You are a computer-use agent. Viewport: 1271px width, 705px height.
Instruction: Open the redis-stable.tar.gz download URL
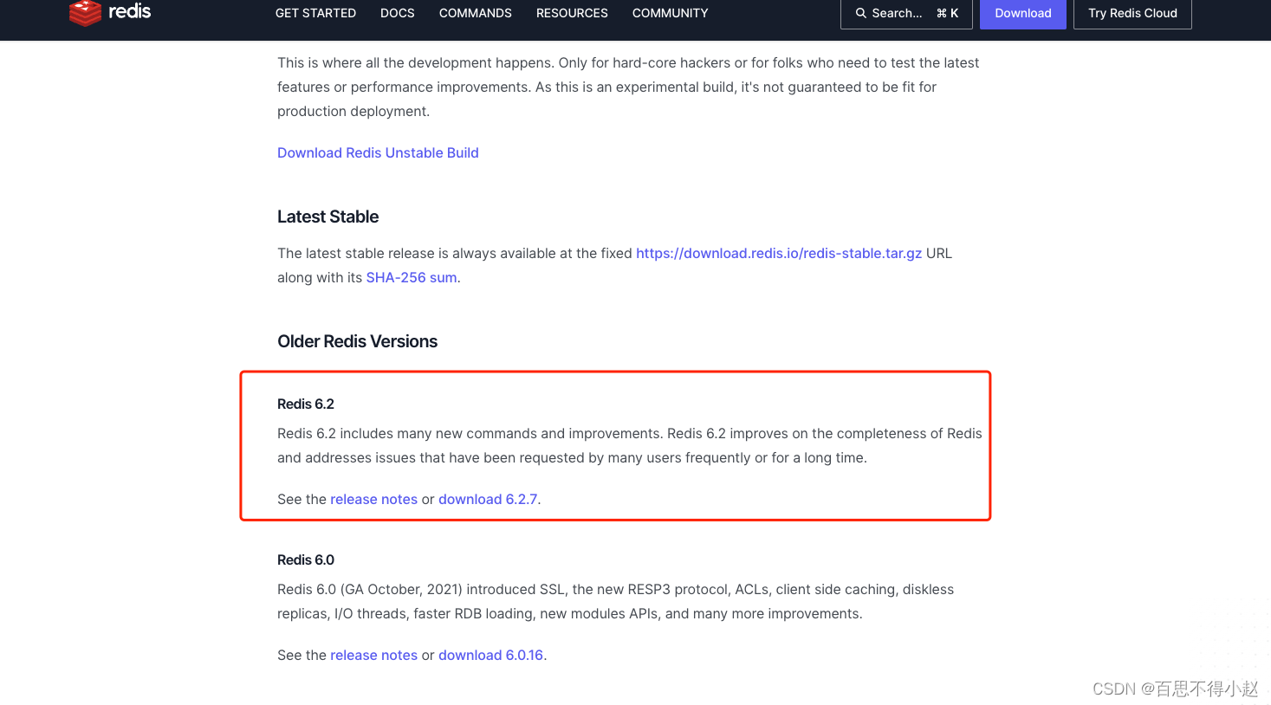pyautogui.click(x=779, y=253)
